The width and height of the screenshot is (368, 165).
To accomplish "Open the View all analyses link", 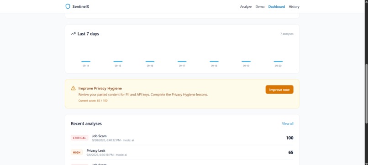I will pyautogui.click(x=288, y=124).
